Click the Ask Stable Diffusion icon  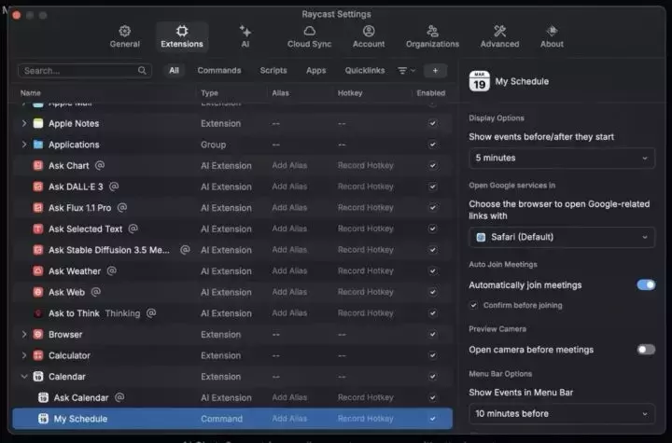(x=38, y=250)
